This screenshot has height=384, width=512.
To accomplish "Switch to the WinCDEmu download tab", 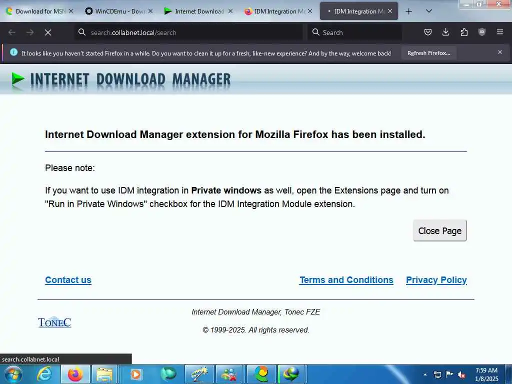I will 119,11.
